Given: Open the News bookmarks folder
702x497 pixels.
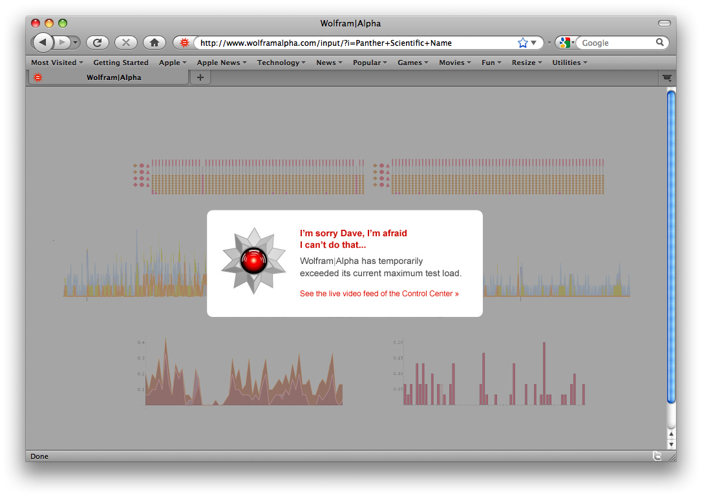Looking at the screenshot, I should 329,63.
